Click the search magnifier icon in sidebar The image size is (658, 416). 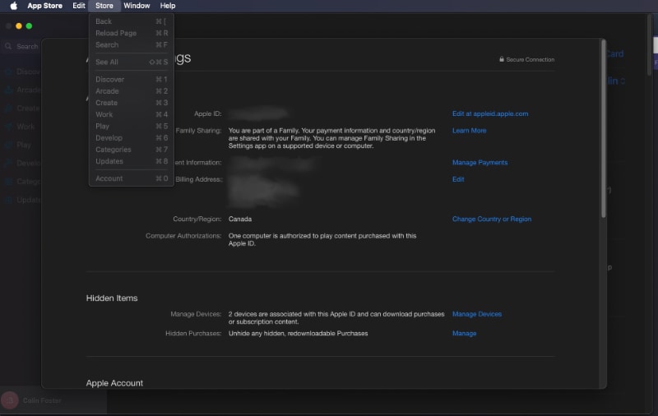[x=8, y=46]
